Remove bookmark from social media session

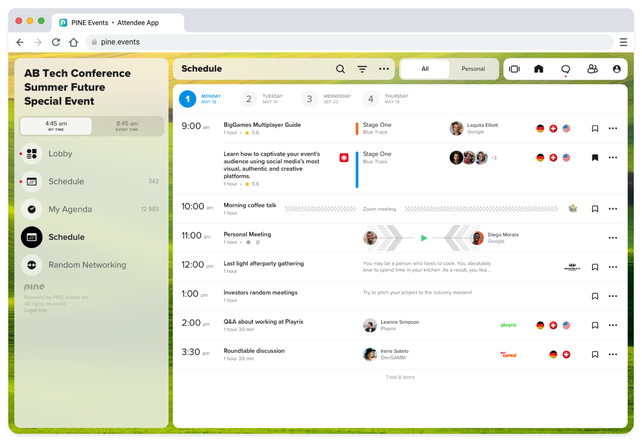(x=595, y=158)
